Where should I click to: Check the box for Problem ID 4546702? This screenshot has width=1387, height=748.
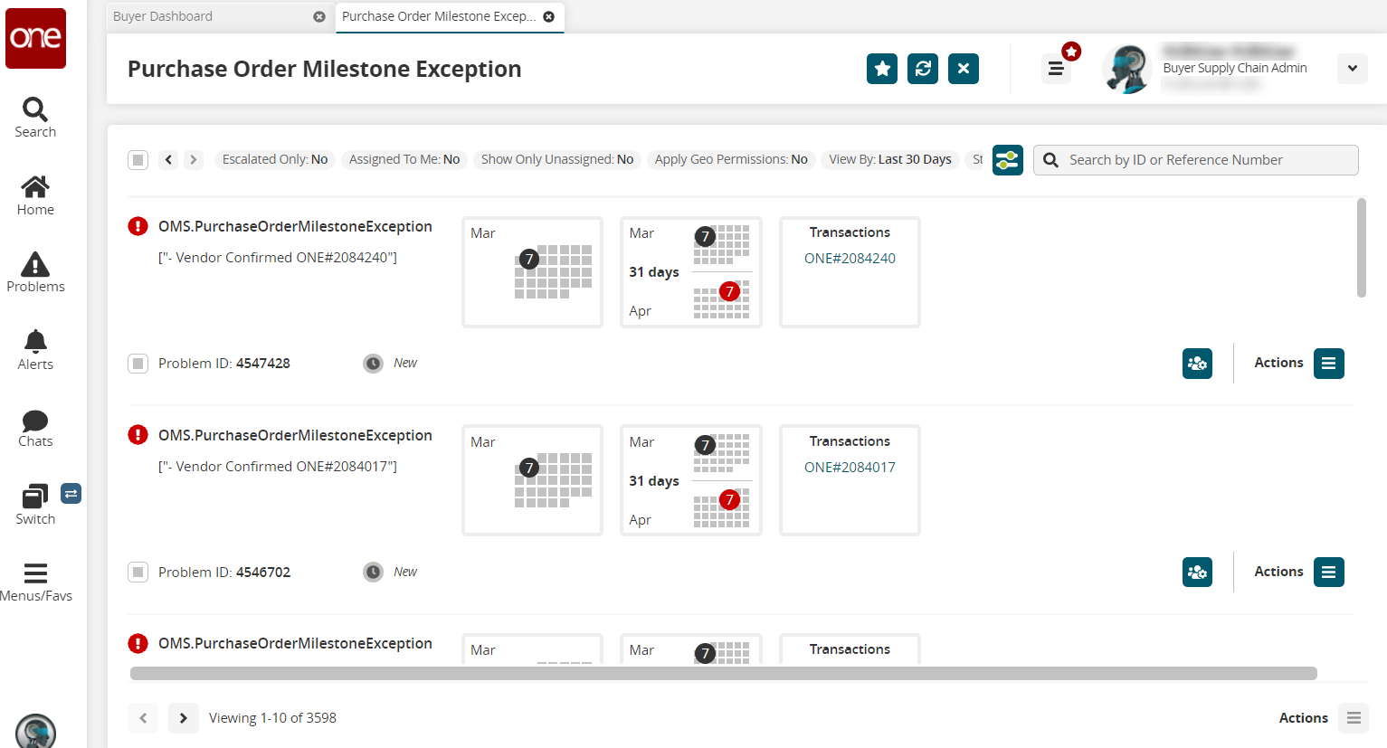pos(138,573)
